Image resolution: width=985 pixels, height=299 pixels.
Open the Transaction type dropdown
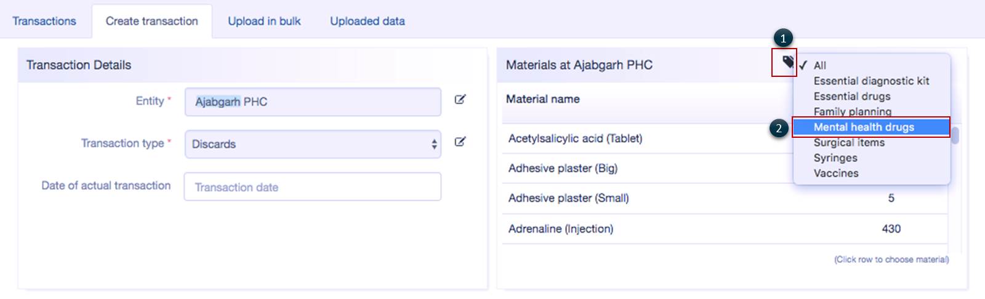(313, 144)
